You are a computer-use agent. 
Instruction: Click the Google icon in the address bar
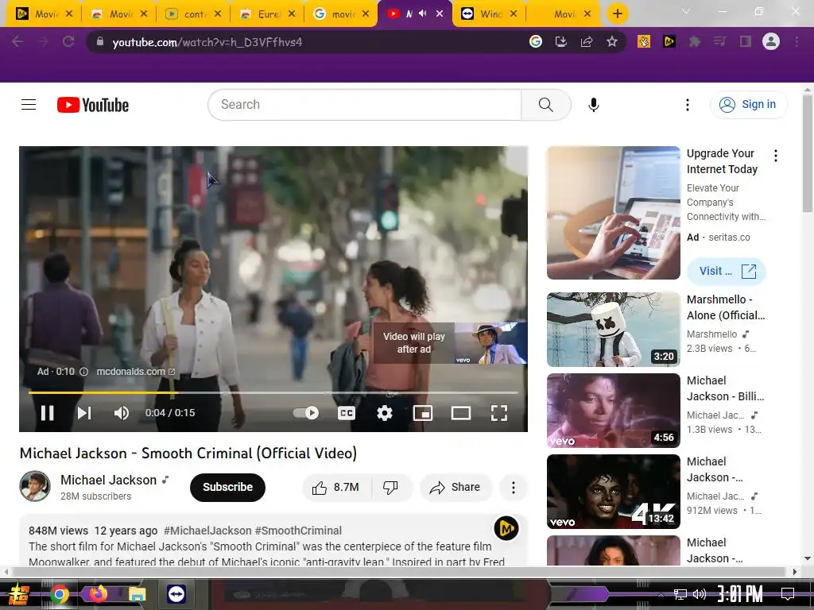(x=536, y=41)
